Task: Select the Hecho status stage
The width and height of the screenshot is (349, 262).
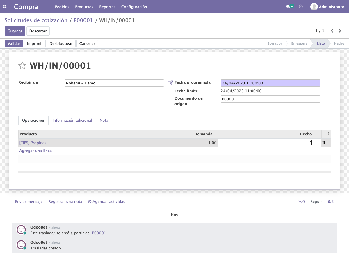Action: (339, 43)
